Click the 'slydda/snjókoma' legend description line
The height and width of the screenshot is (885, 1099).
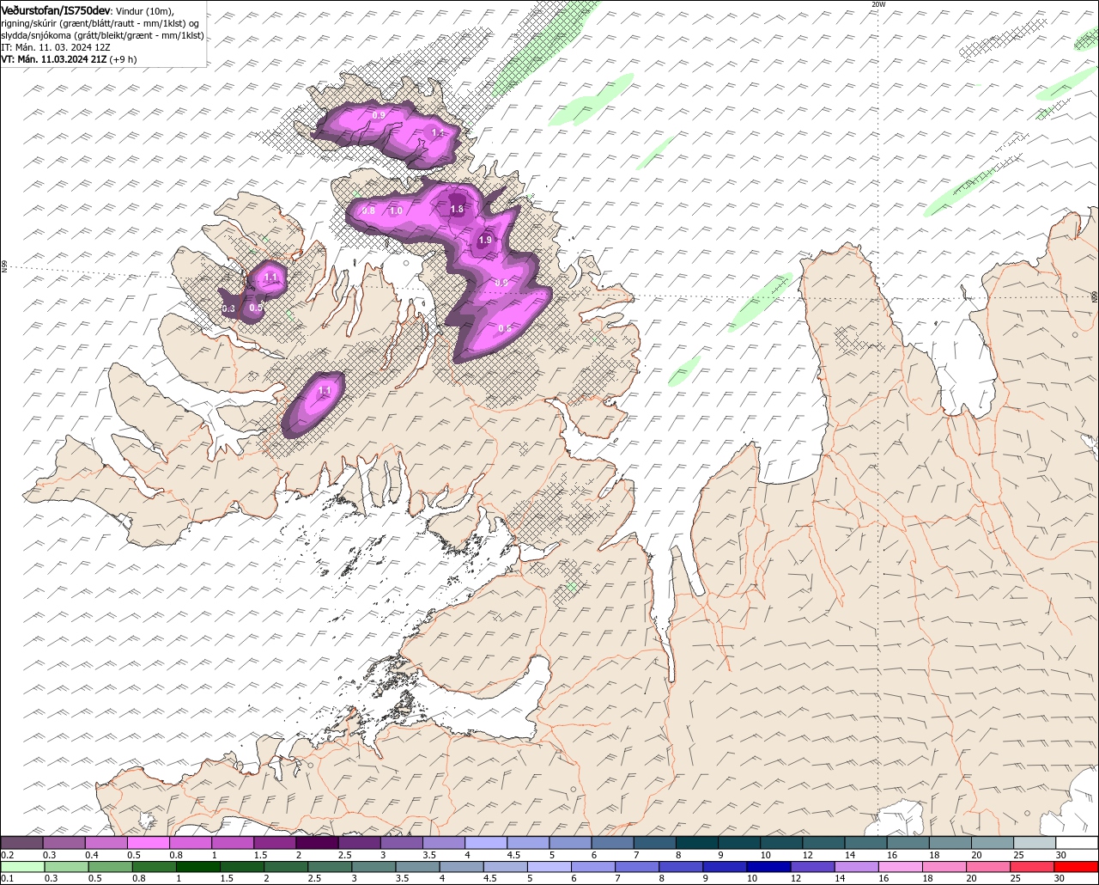pos(103,35)
